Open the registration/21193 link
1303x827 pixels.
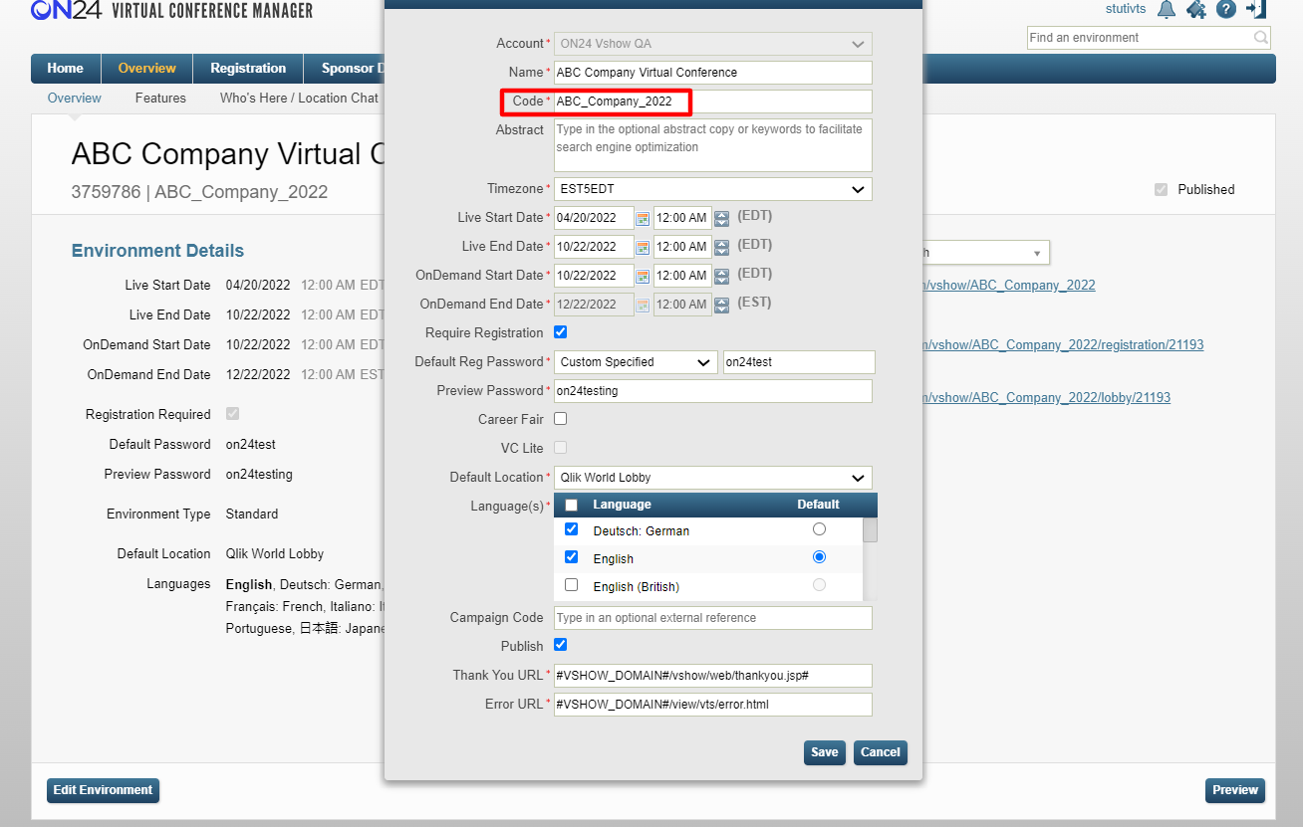(1063, 345)
